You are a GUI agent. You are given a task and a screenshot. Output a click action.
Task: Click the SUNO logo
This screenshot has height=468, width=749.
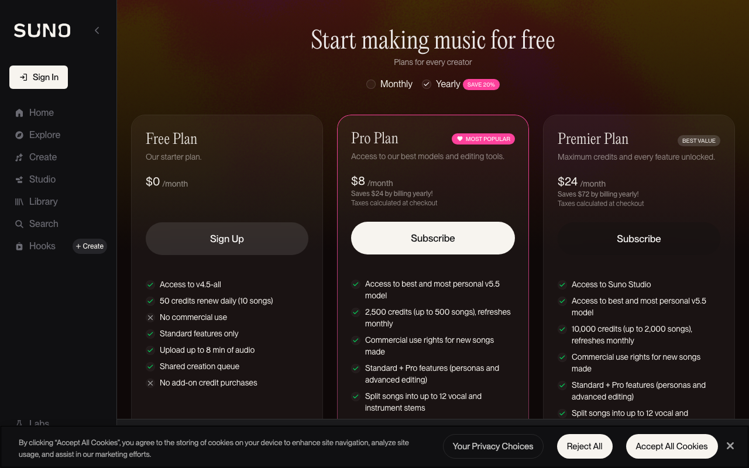(x=42, y=30)
